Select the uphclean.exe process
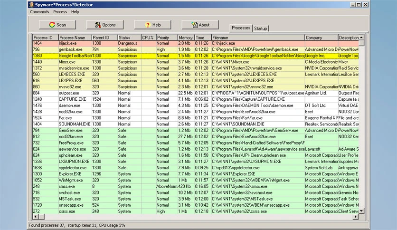This screenshot has width=397, height=230. 70,155
